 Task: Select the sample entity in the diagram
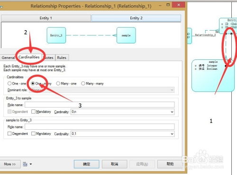[213, 75]
